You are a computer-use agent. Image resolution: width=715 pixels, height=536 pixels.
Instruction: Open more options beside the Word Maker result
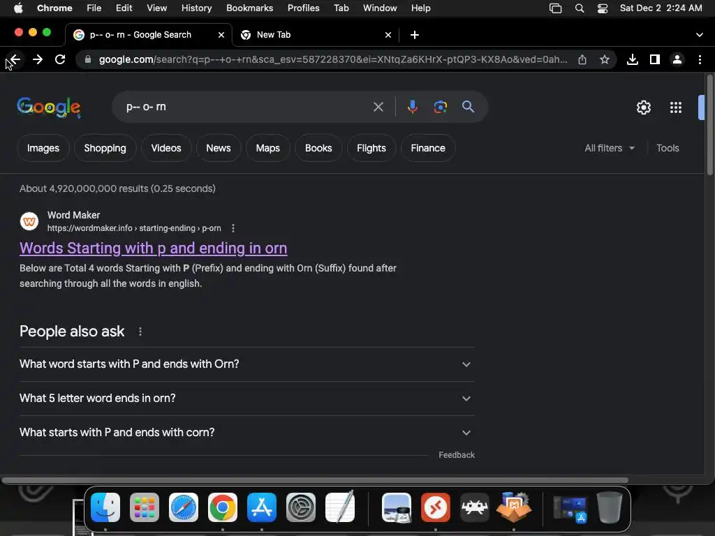coord(233,228)
